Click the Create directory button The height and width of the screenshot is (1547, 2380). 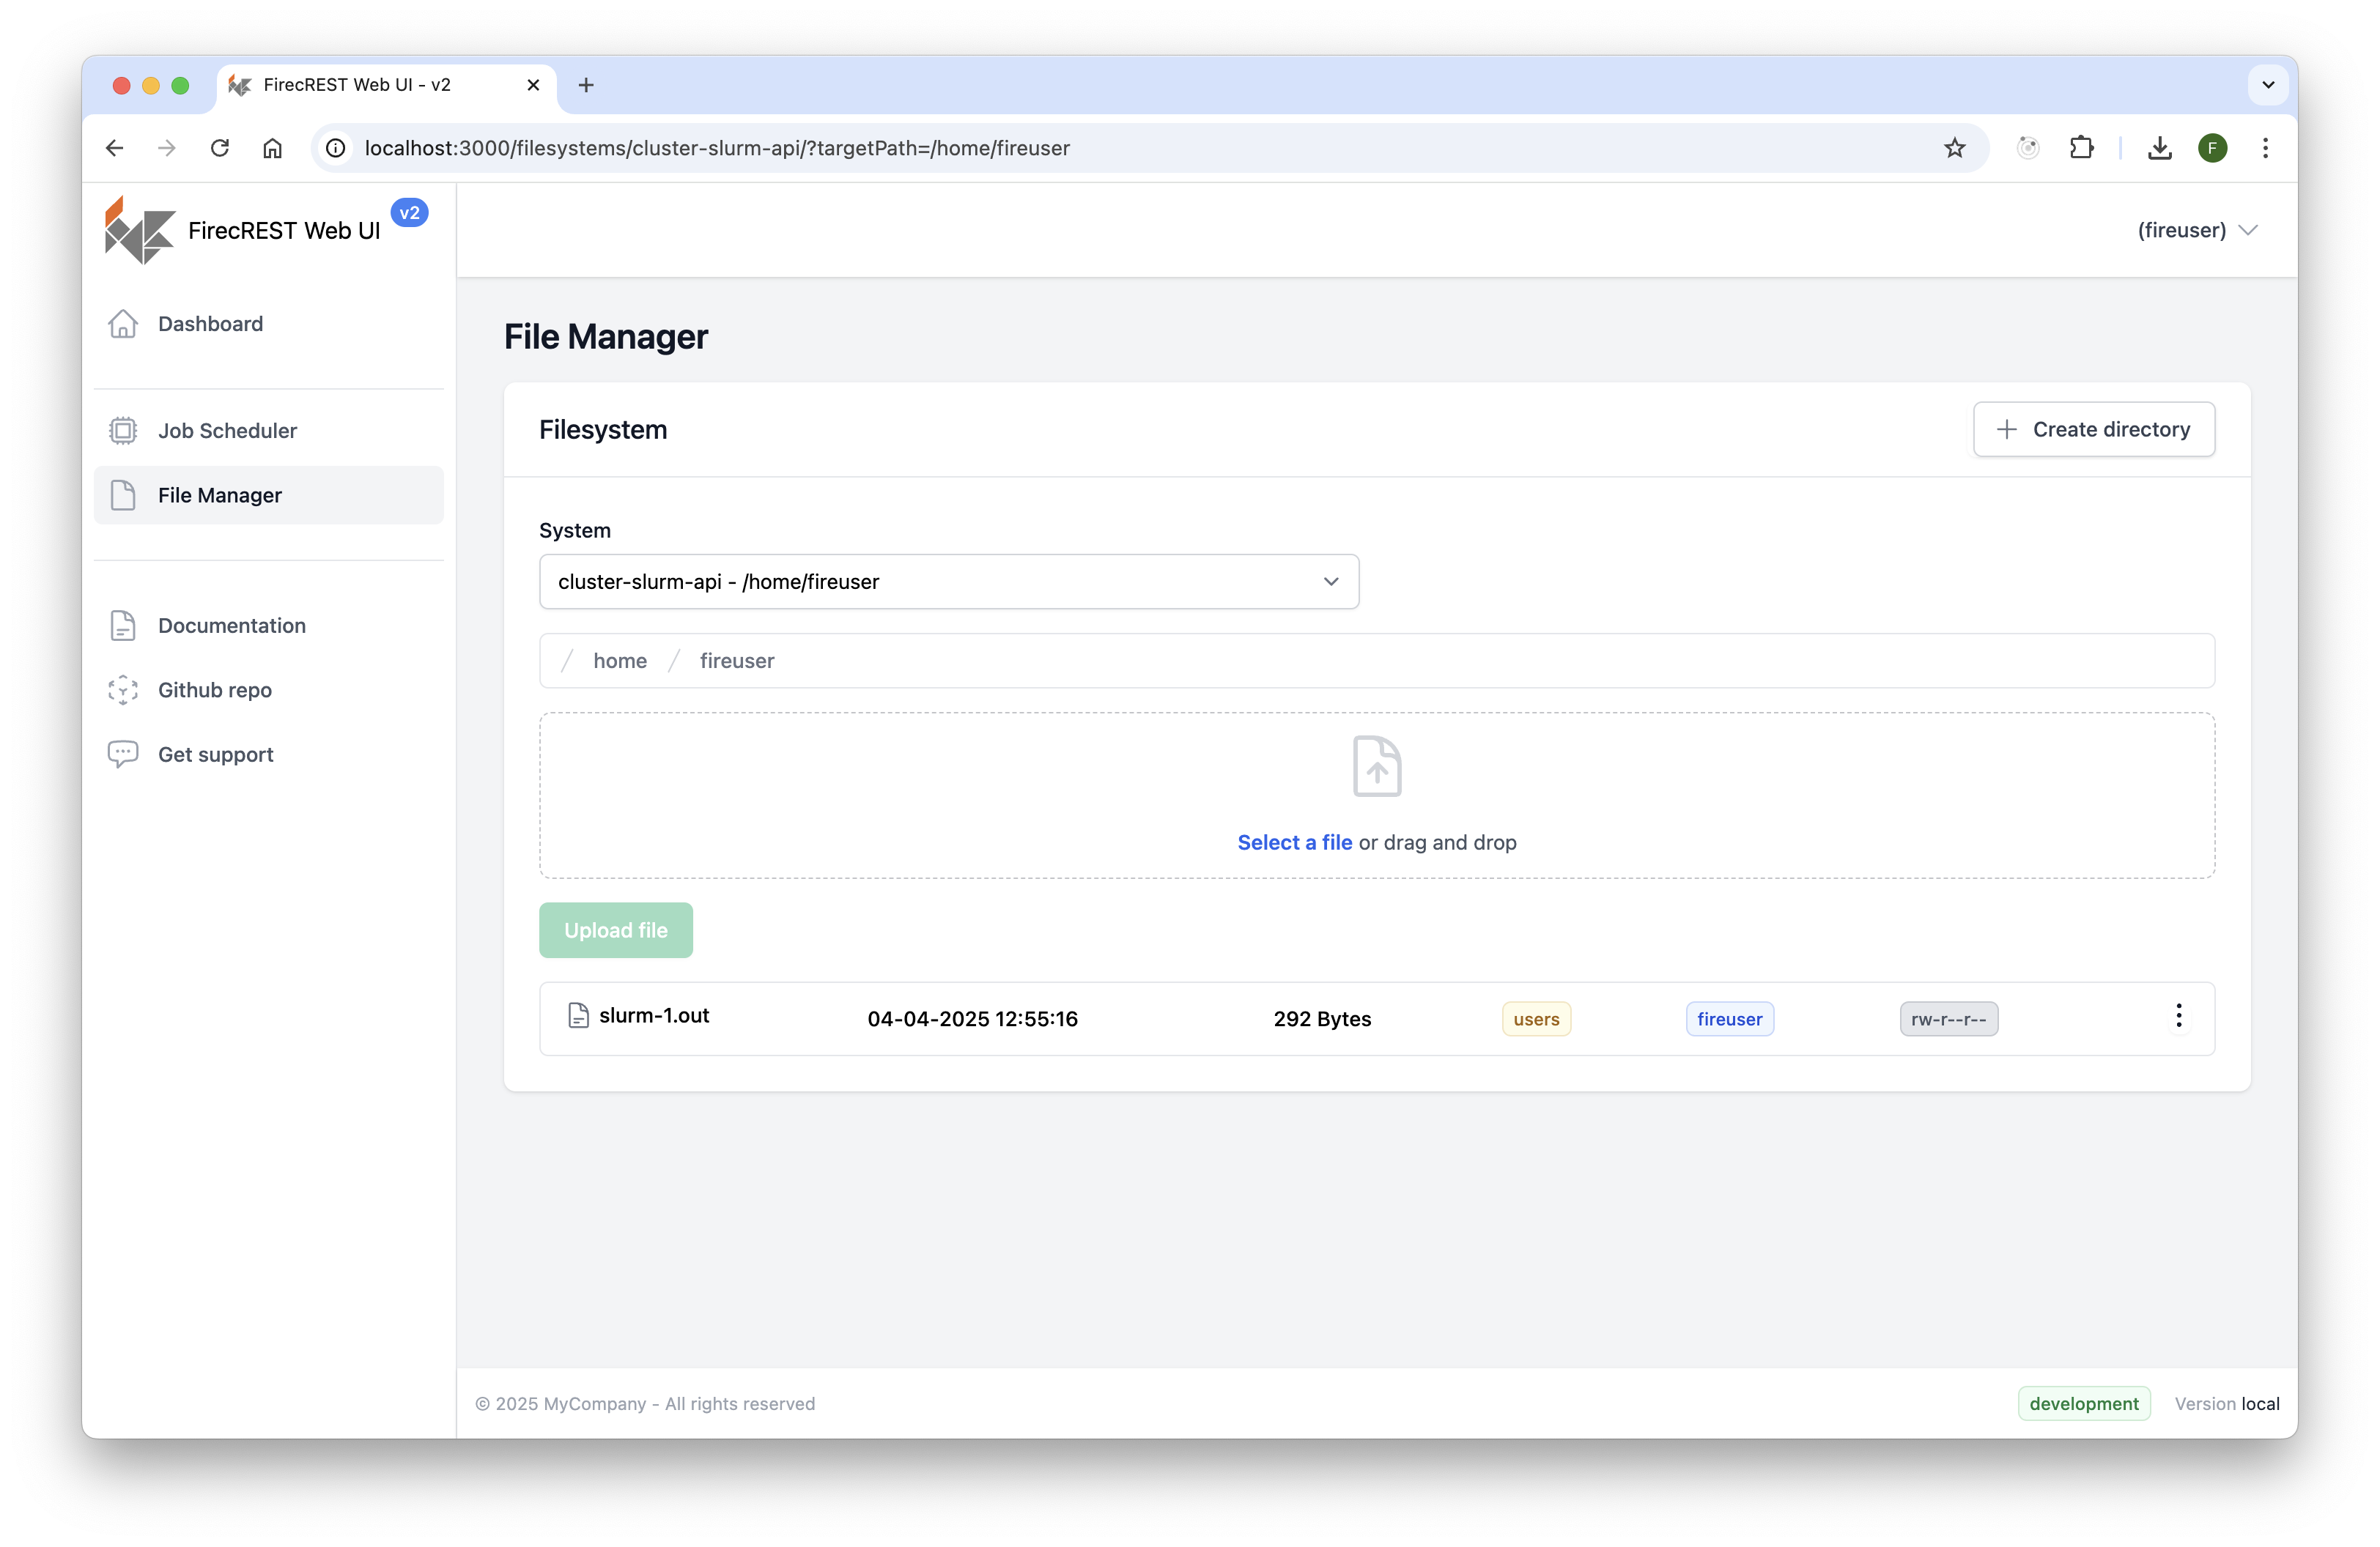coord(2093,430)
